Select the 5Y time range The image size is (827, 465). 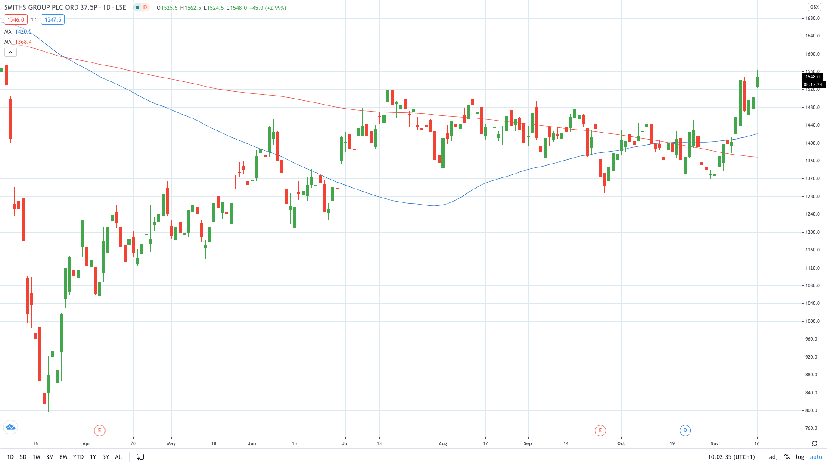tap(106, 457)
